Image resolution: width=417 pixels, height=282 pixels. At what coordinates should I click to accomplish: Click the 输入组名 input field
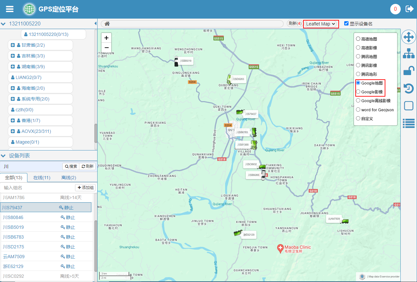click(x=38, y=188)
